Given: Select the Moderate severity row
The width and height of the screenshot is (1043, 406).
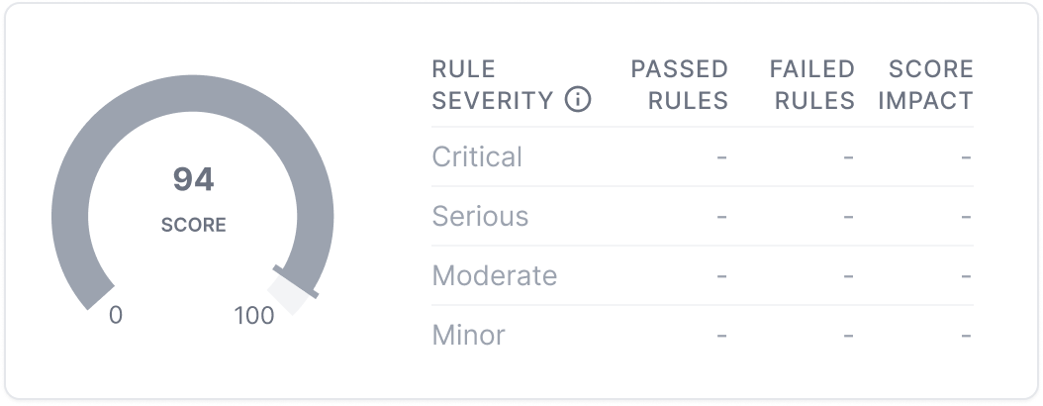Looking at the screenshot, I should (495, 275).
